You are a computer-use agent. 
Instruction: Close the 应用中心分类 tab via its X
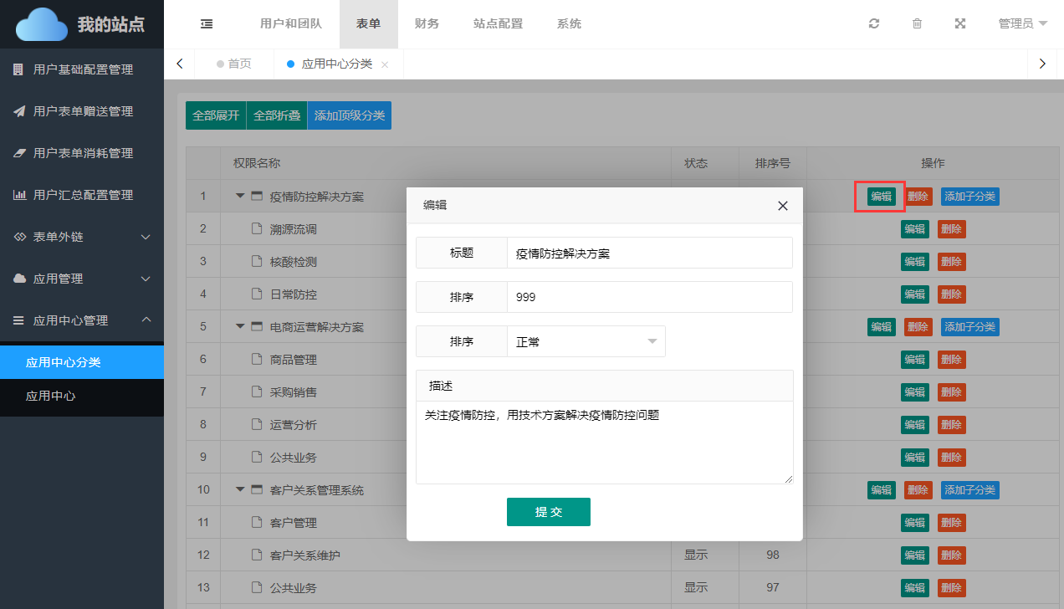tap(385, 64)
